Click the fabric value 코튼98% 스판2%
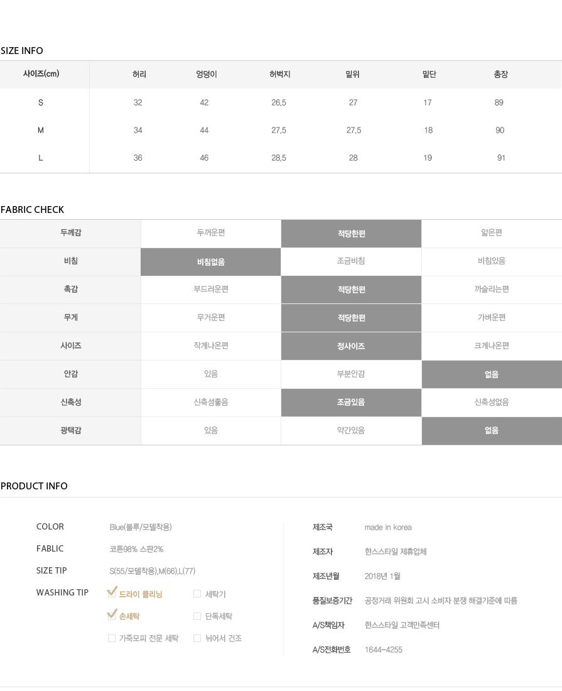 (136, 549)
